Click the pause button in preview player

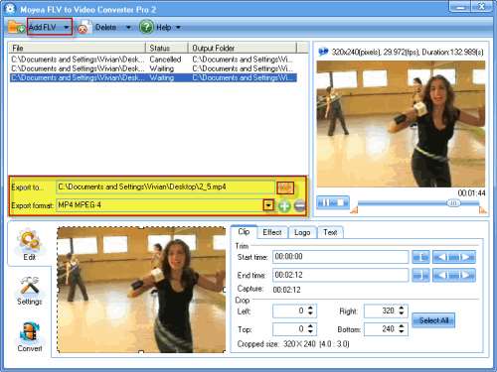point(326,202)
